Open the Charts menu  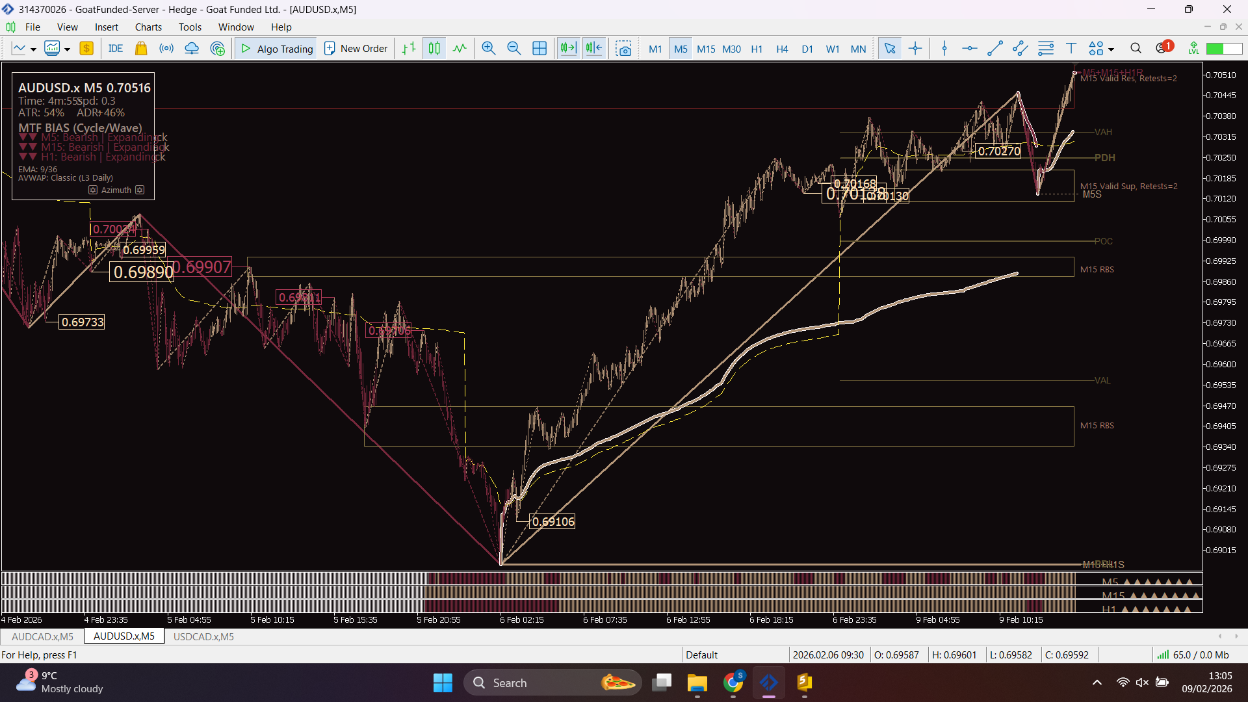point(148,27)
